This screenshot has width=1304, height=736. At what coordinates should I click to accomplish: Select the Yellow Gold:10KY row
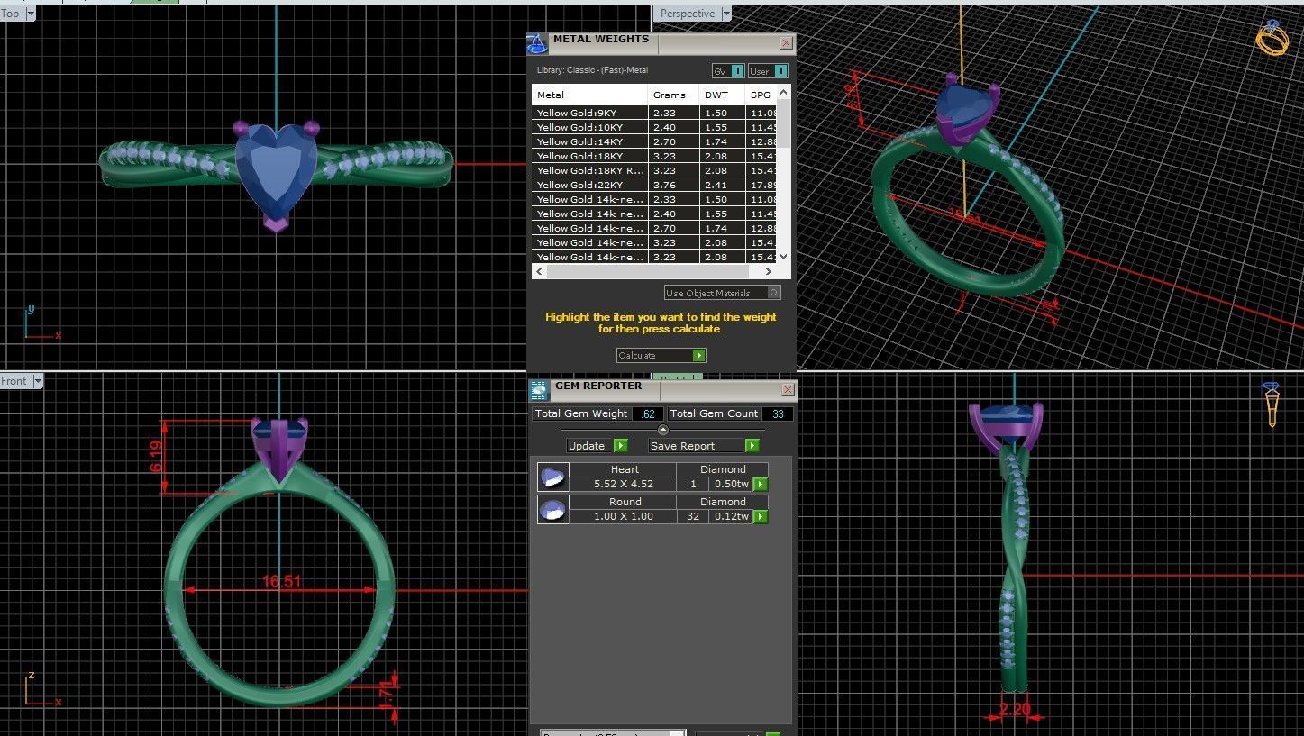(x=654, y=127)
